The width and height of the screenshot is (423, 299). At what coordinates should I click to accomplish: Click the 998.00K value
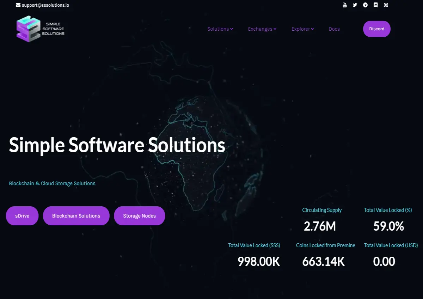point(259,262)
